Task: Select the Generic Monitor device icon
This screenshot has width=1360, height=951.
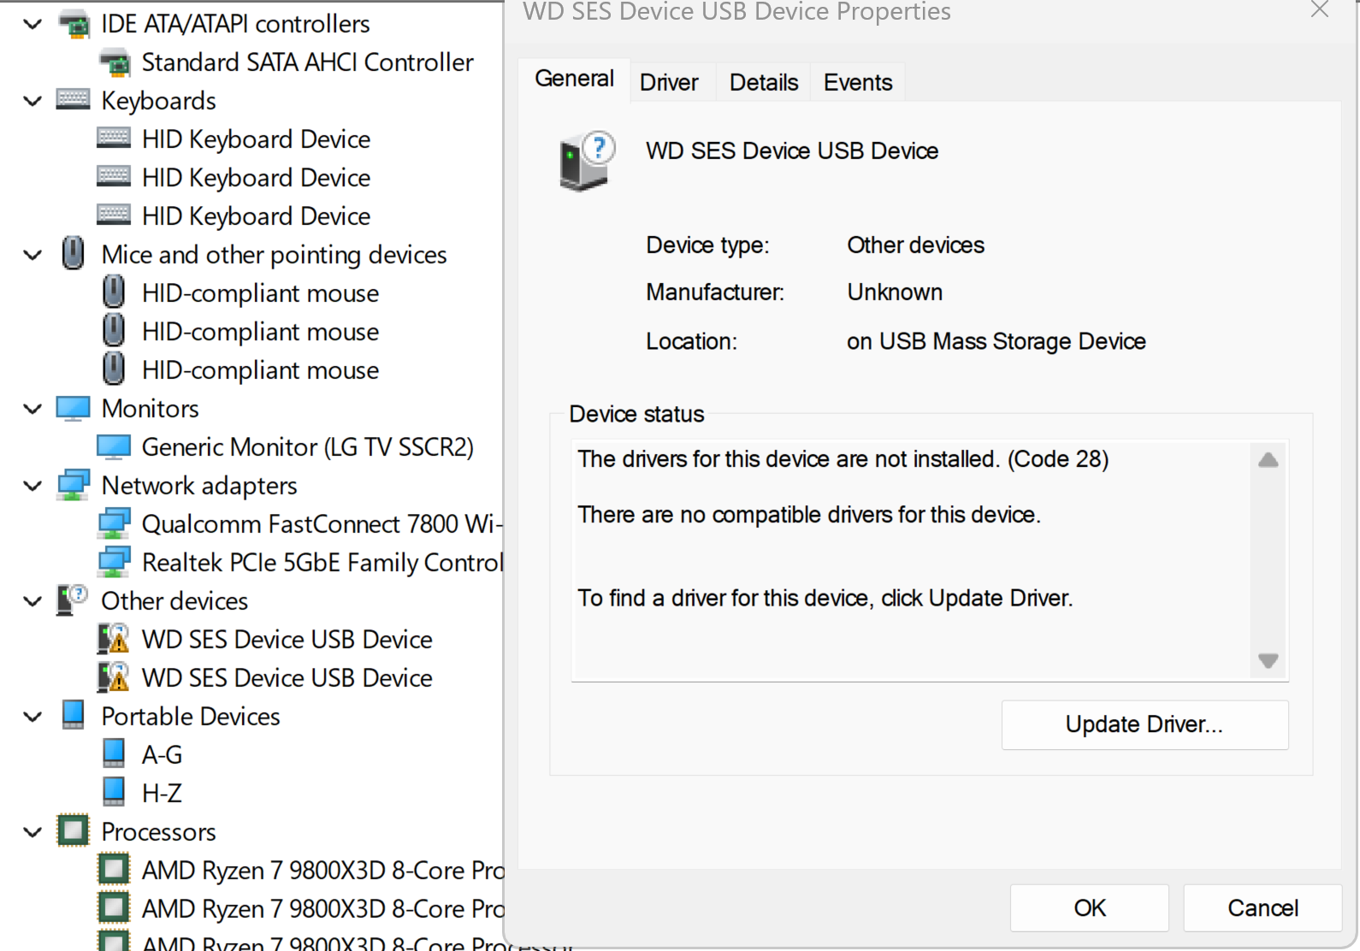Action: pos(114,447)
